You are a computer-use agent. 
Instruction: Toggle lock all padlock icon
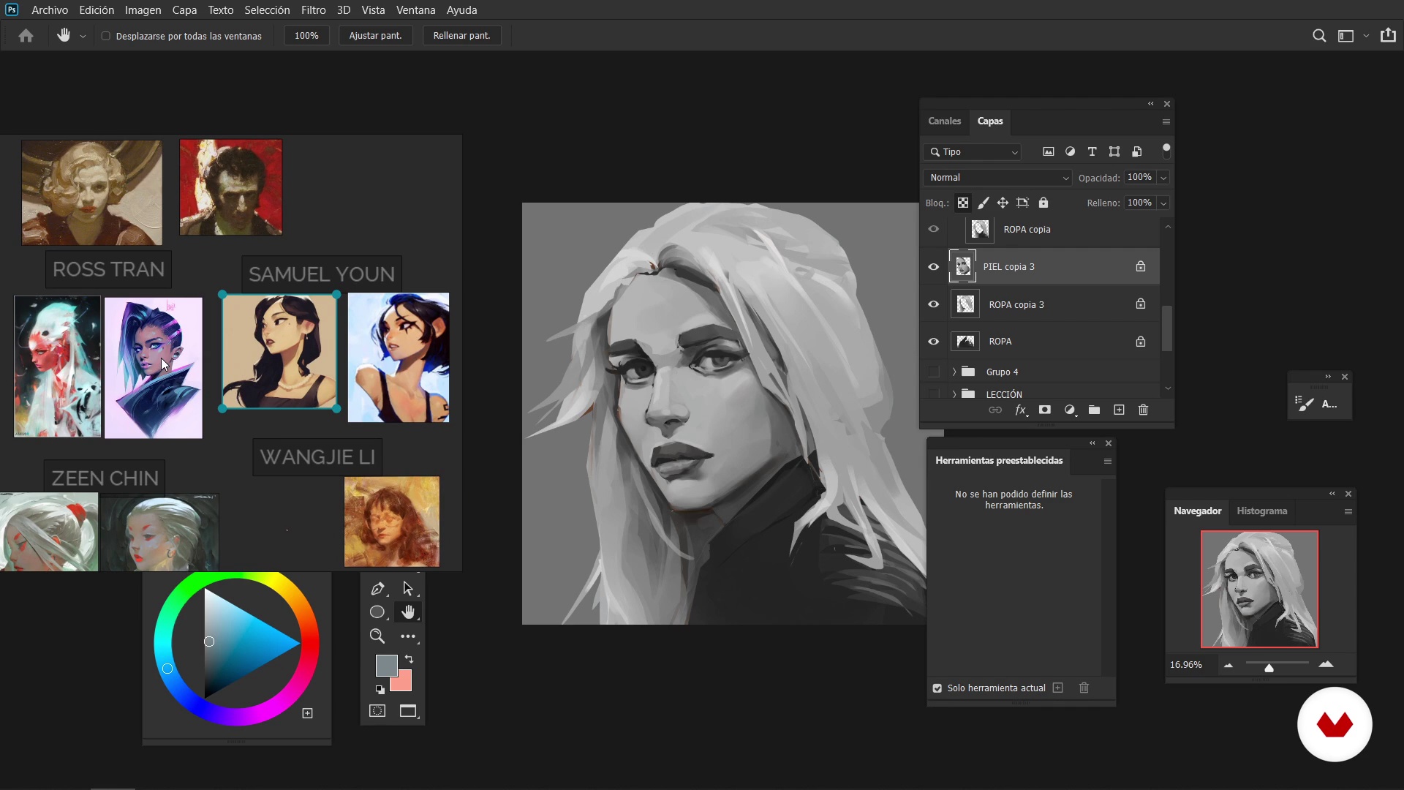coord(1043,203)
